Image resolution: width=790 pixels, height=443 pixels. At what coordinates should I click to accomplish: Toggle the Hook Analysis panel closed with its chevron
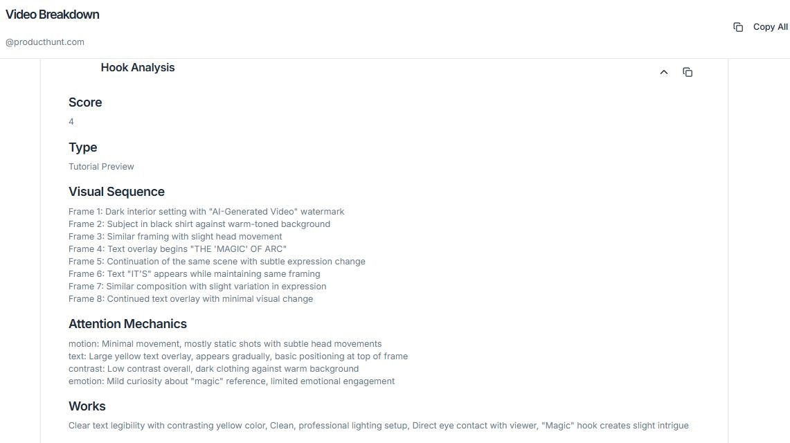(663, 71)
